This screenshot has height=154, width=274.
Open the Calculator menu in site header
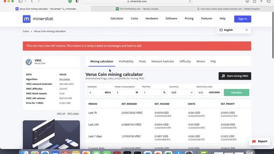pyautogui.click(x=117, y=18)
